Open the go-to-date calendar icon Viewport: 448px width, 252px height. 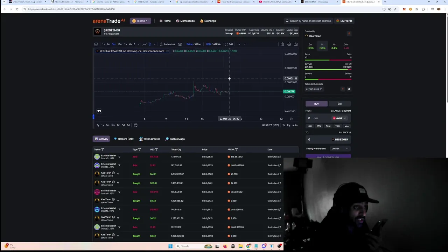coord(135,125)
